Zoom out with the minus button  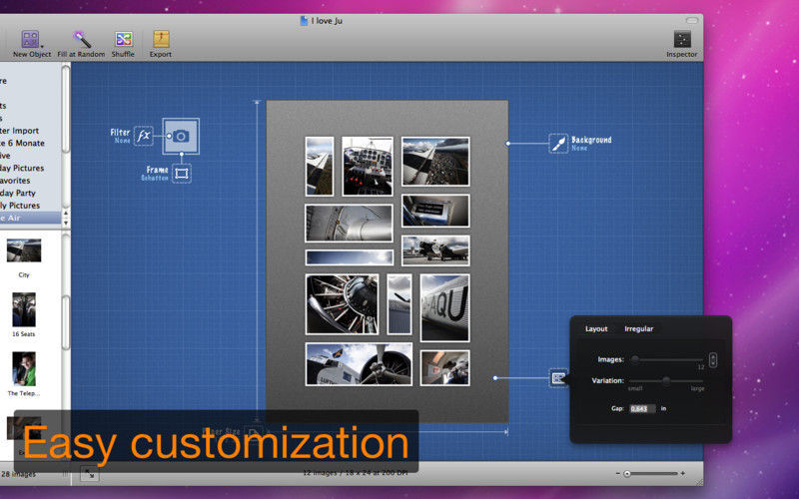tap(617, 473)
